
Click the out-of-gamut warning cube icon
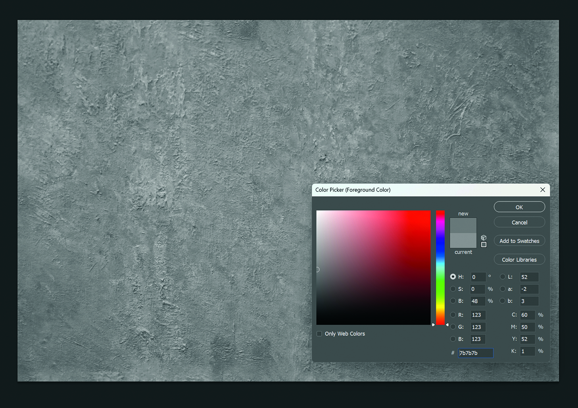pyautogui.click(x=484, y=237)
